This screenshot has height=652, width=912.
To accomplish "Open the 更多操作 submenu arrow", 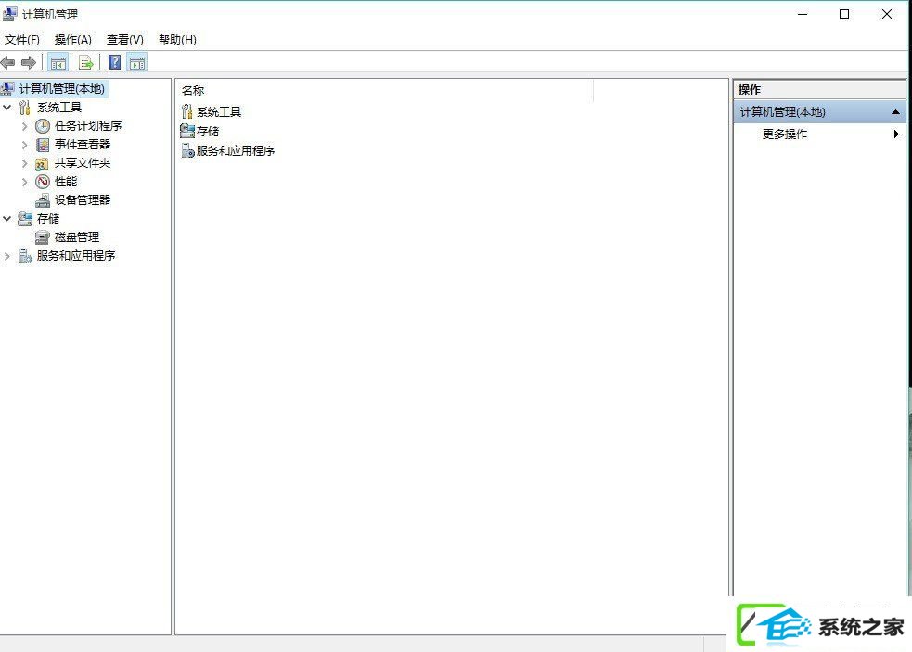I will [896, 134].
